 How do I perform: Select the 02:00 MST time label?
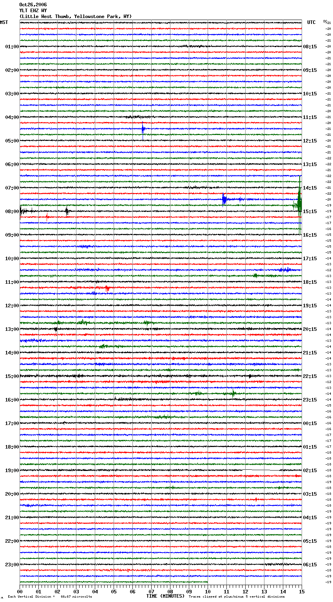click(x=12, y=70)
